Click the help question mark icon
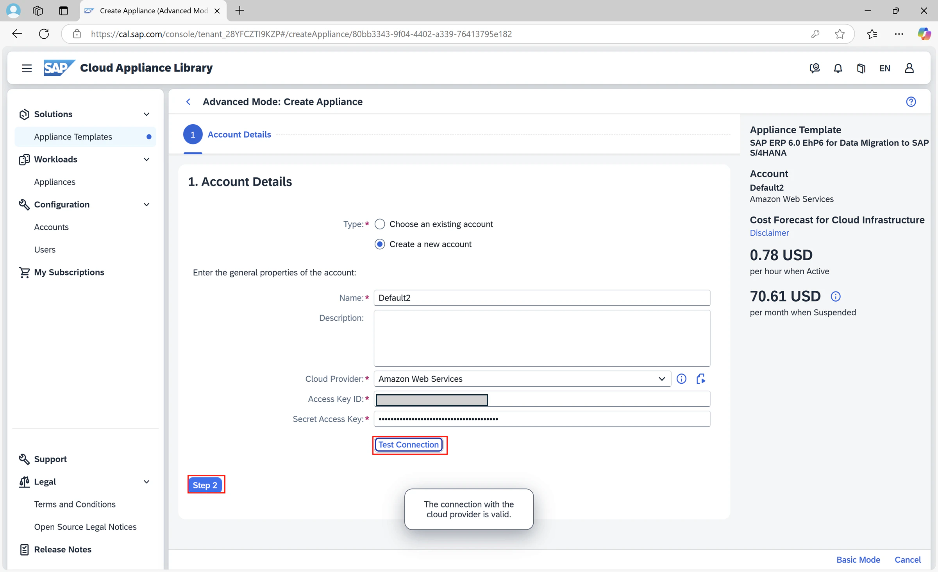 click(x=911, y=102)
